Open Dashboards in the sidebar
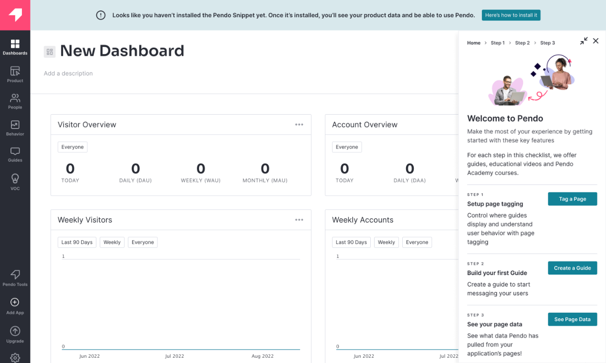Image resolution: width=606 pixels, height=363 pixels. [x=15, y=47]
